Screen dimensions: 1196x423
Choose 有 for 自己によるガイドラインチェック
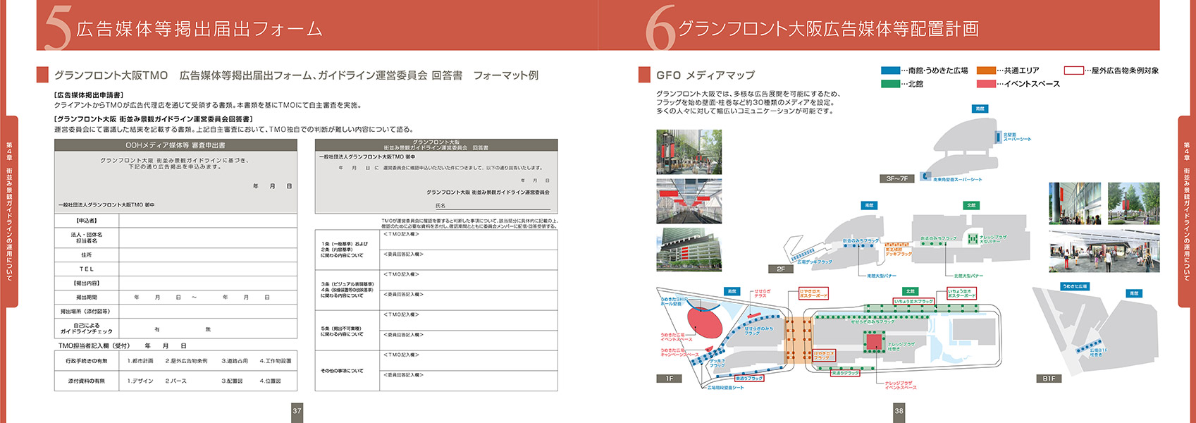157,329
